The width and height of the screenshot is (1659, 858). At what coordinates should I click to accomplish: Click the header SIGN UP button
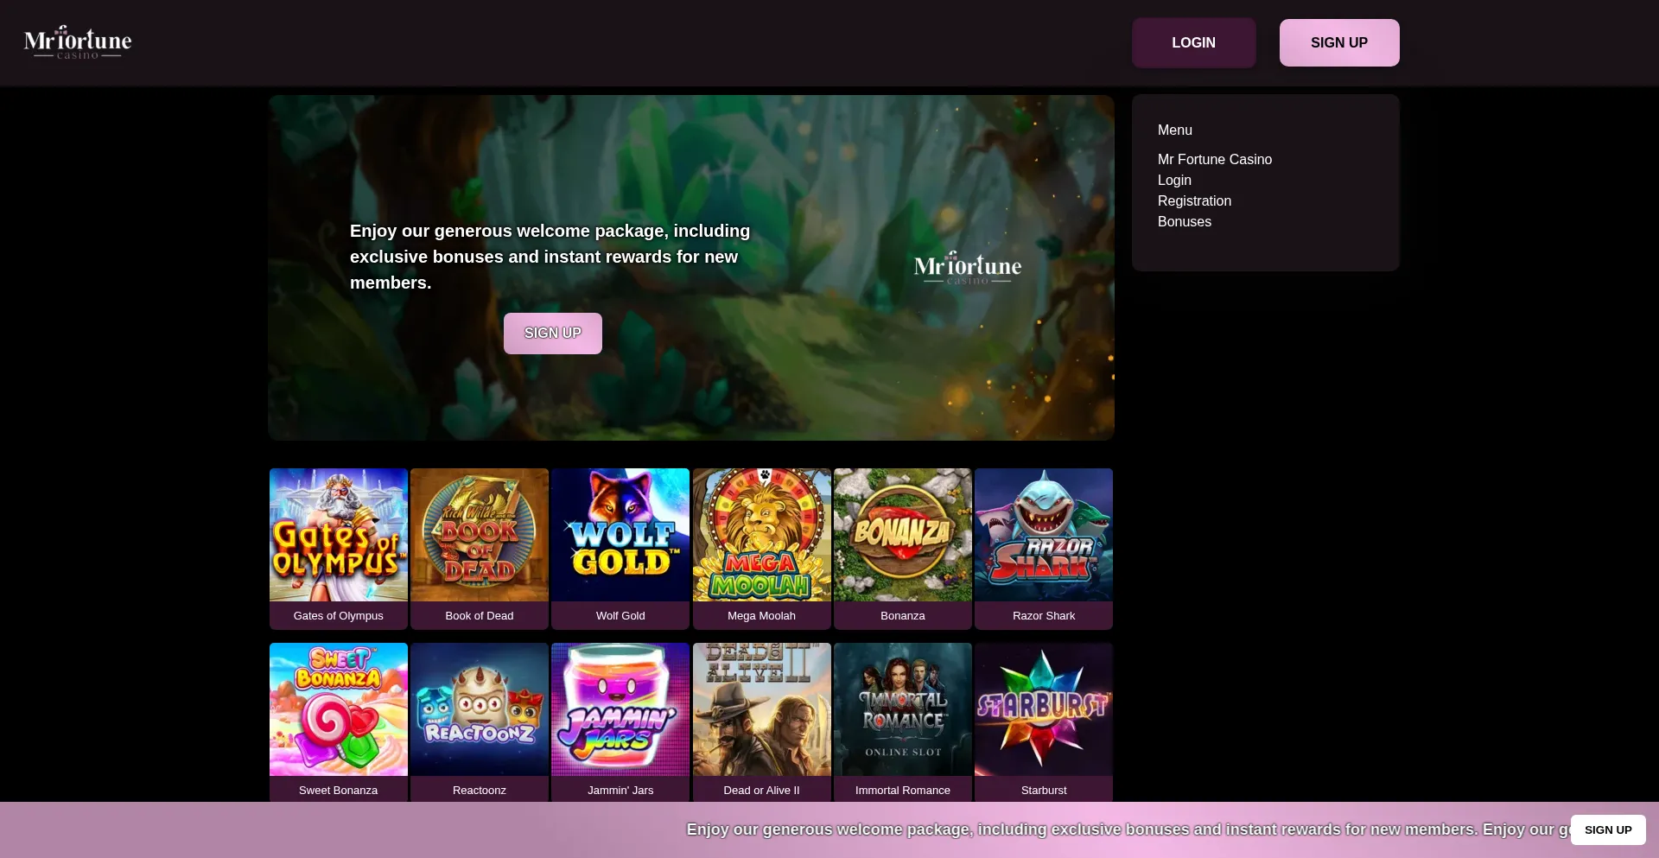click(x=1338, y=42)
